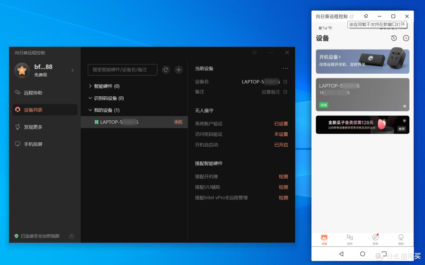
Task: Click the new-window icon beside phone window title
Action: pyautogui.click(x=351, y=17)
